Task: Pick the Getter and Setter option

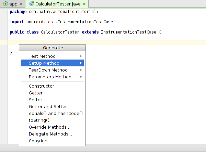Action: [48, 106]
